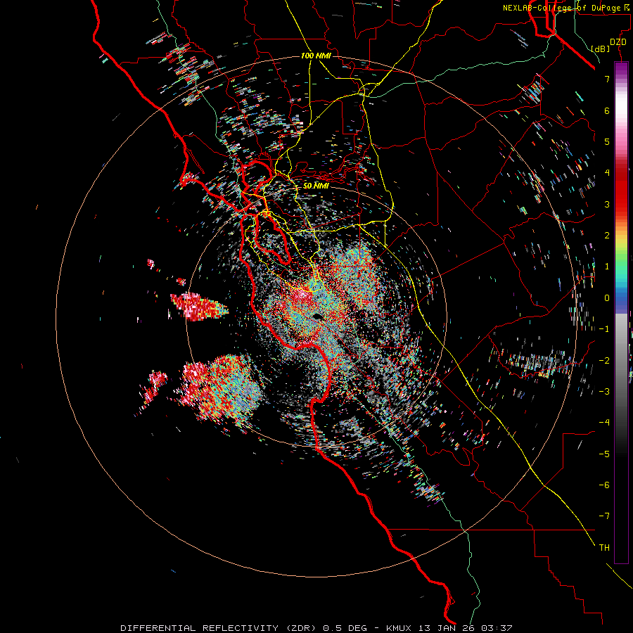Click the "-1" value on the color scale
Screen dimensions: 633x633
pyautogui.click(x=604, y=329)
